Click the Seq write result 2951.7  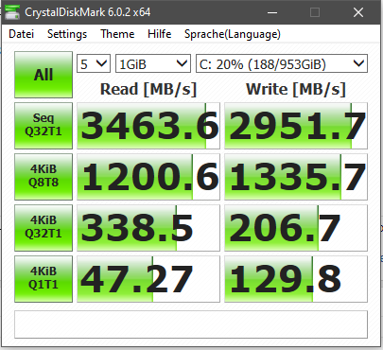(x=296, y=126)
